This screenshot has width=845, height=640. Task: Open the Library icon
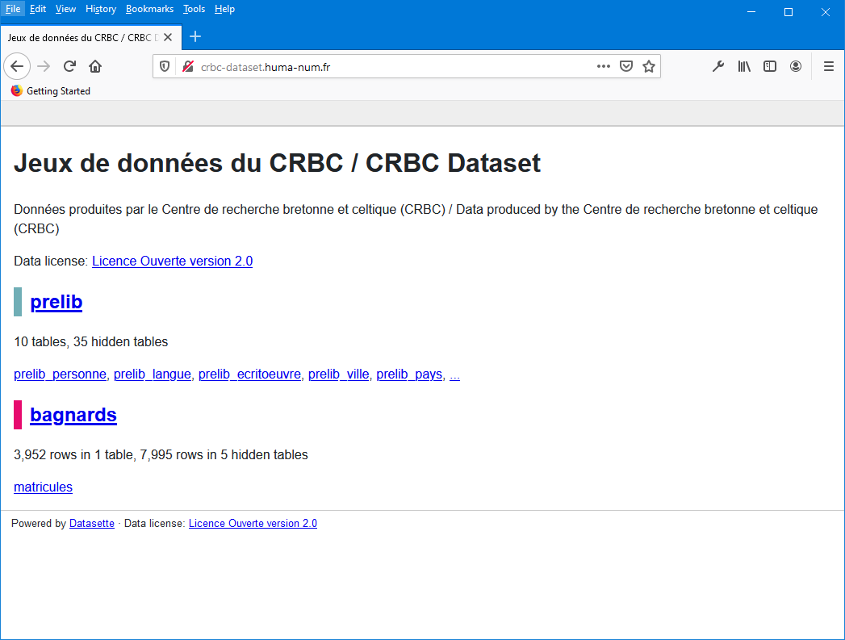click(x=744, y=66)
